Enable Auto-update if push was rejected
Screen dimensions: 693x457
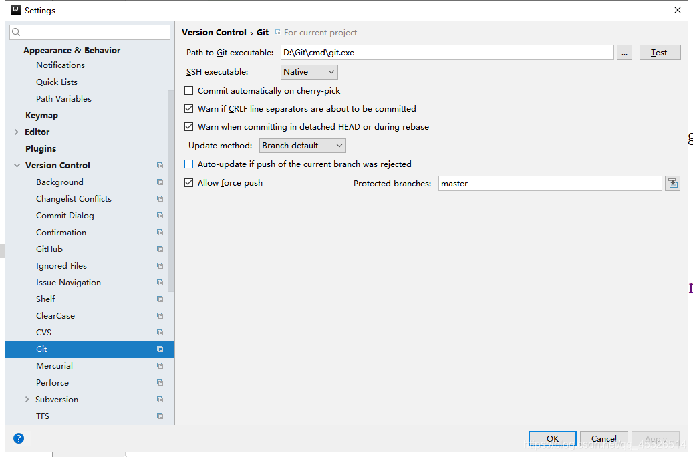coord(188,164)
